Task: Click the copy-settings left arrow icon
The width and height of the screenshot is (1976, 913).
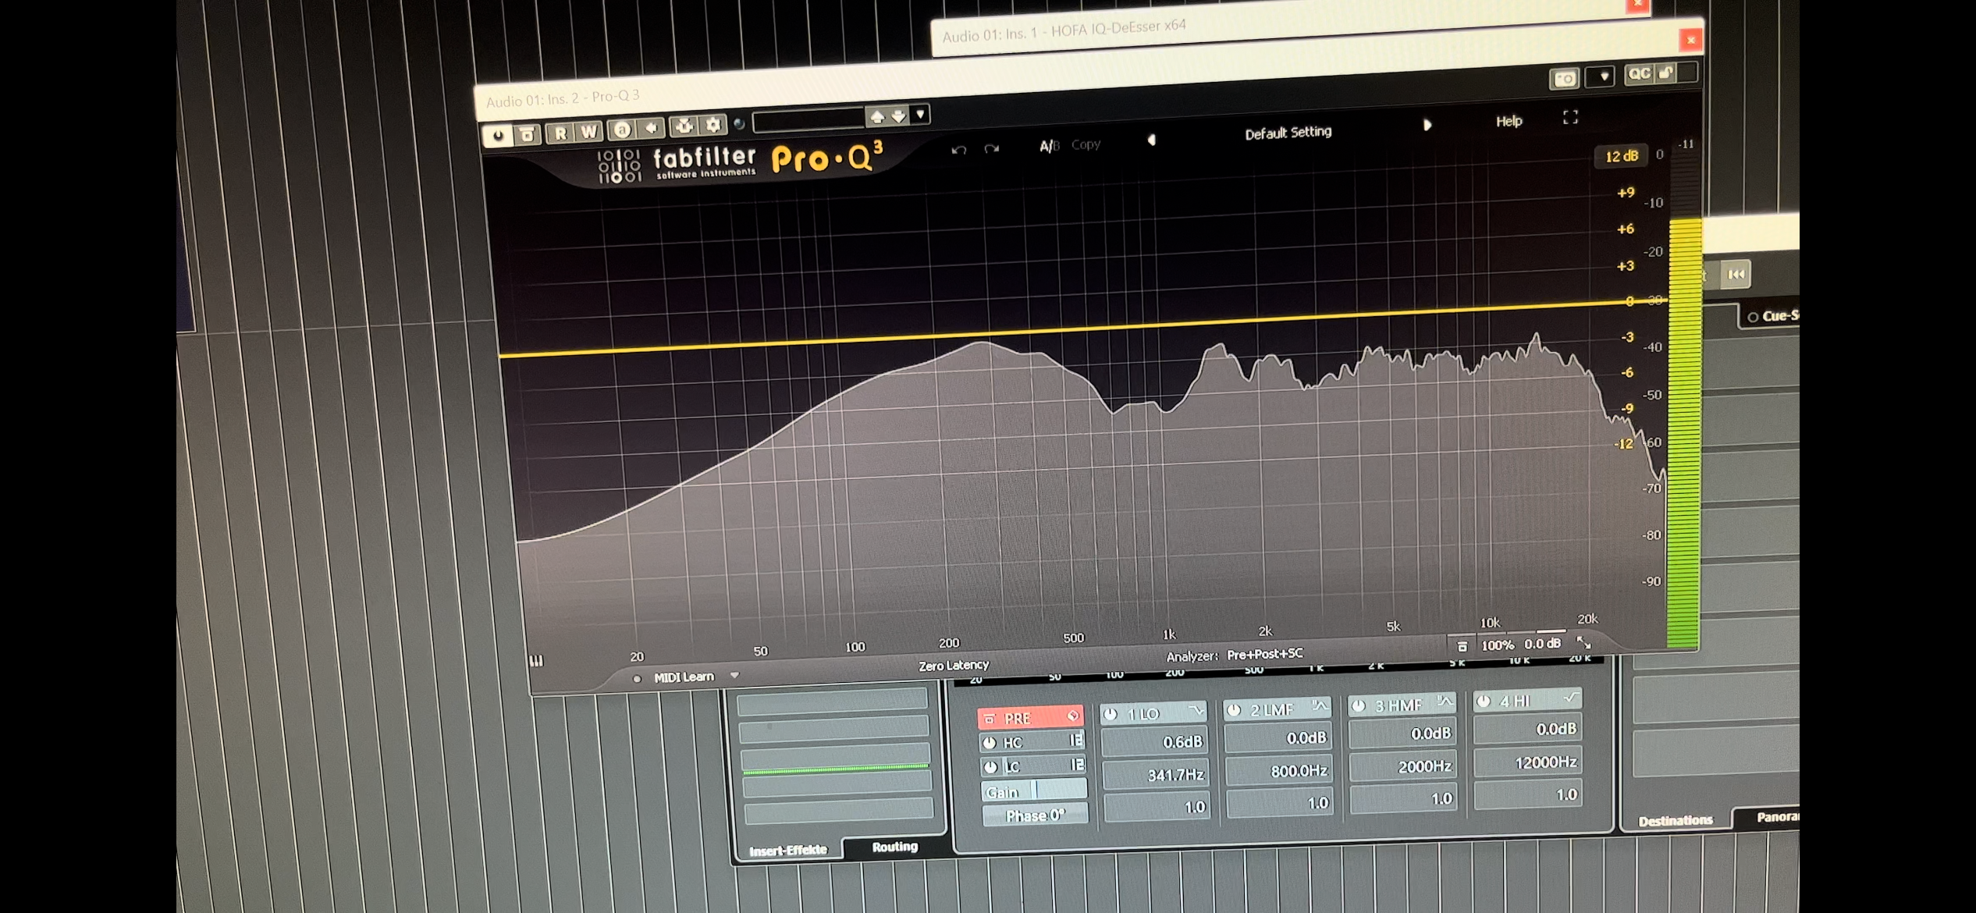Action: [651, 128]
